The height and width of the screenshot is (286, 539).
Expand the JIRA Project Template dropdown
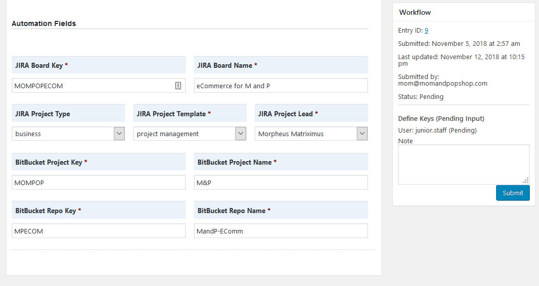click(x=240, y=134)
